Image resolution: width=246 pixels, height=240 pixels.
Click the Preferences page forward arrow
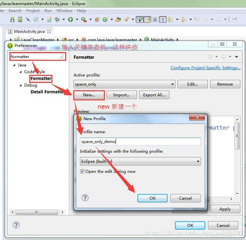coord(223,57)
